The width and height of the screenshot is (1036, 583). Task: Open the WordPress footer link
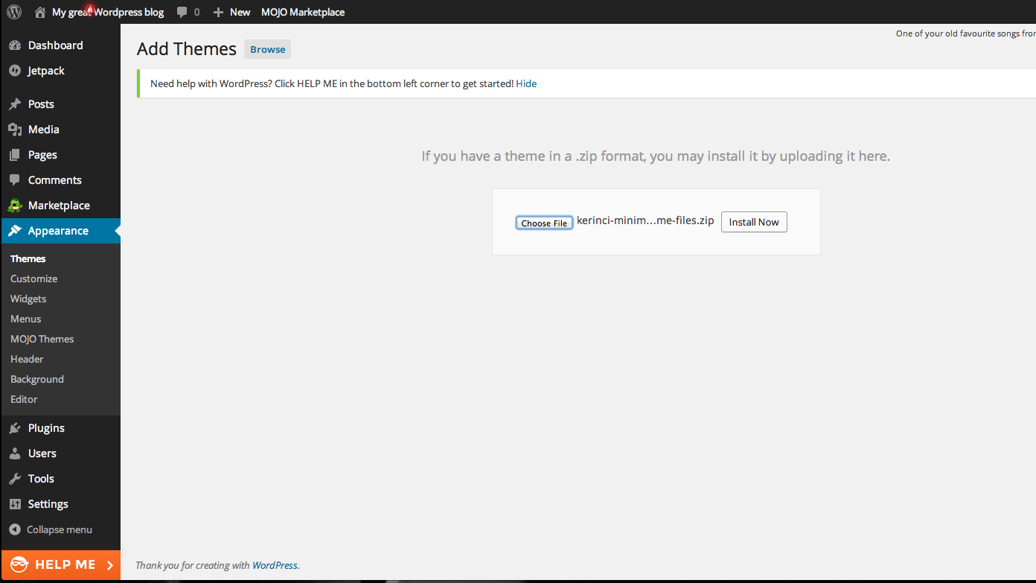[275, 565]
